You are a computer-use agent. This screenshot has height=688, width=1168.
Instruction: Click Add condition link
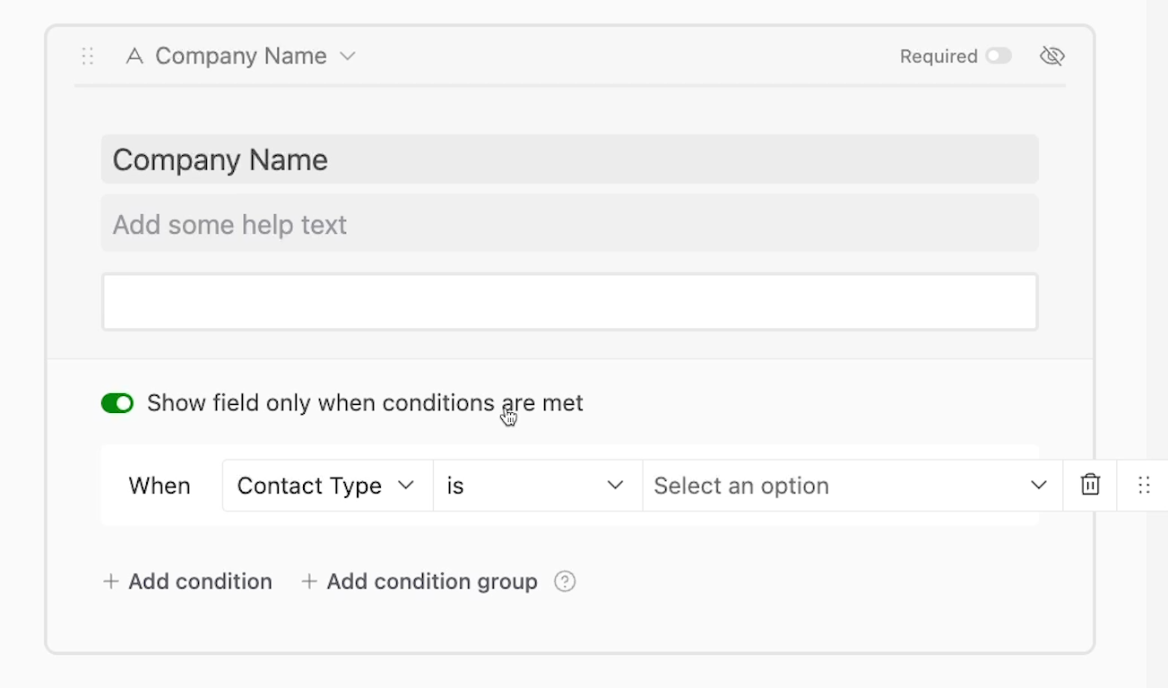pos(187,581)
